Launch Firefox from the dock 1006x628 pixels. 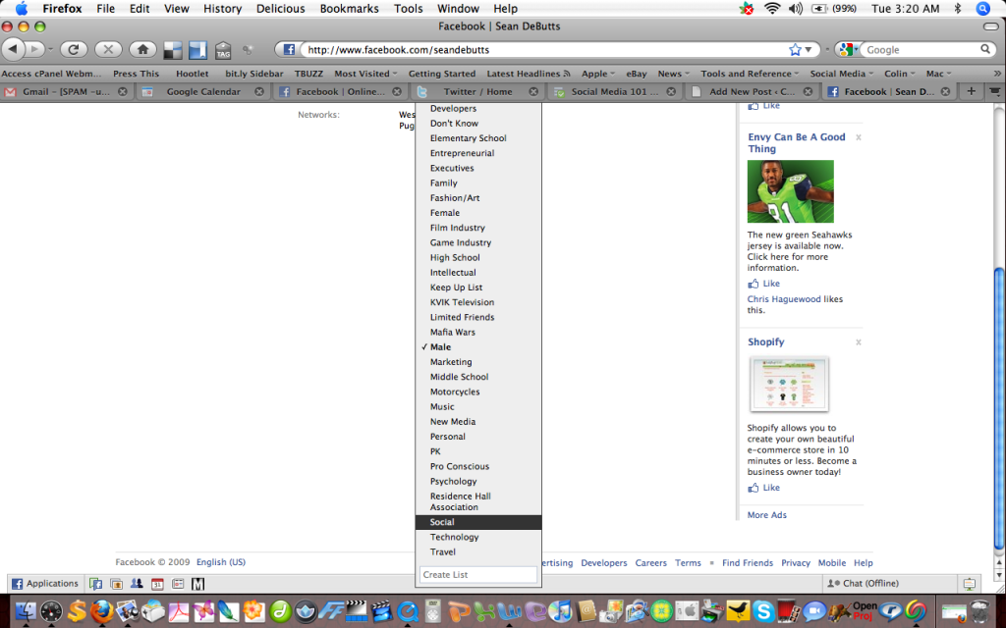101,611
